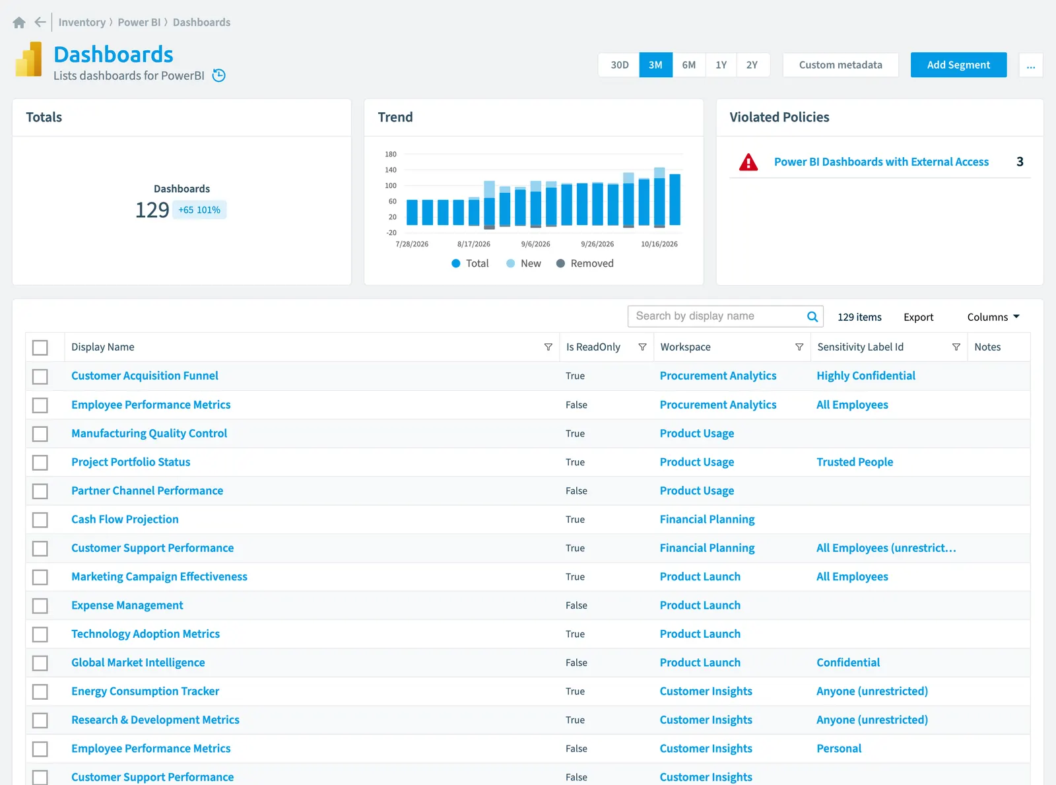Image resolution: width=1056 pixels, height=785 pixels.
Task: Open the Inventory breadcrumb
Action: (x=82, y=22)
